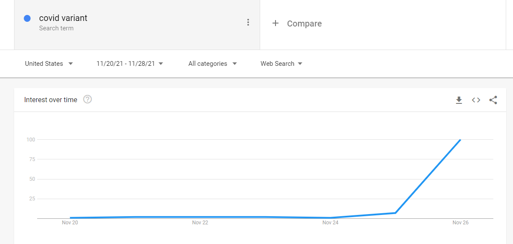The image size is (513, 244).
Task: Click the blue dot beside covid variant
Action: pos(27,18)
